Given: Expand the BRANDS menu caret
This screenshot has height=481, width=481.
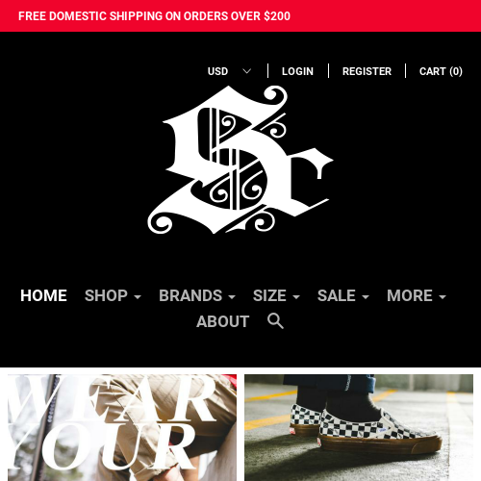Looking at the screenshot, I should [x=232, y=297].
